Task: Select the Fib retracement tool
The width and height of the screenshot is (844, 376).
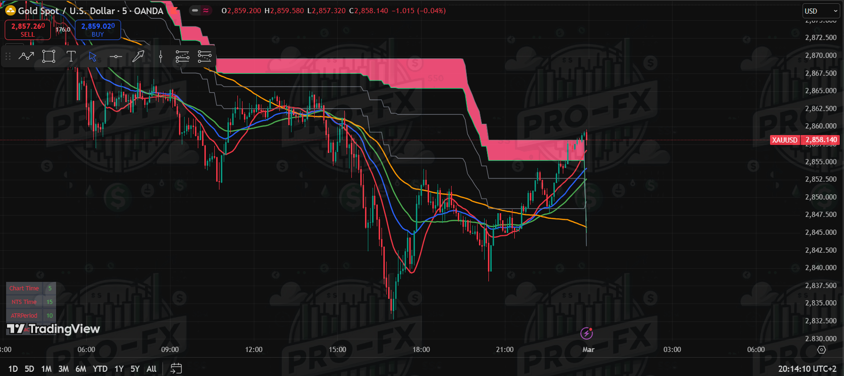Action: click(182, 56)
